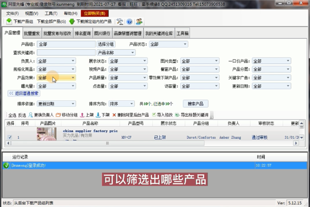The width and height of the screenshot is (310, 207).
Task: Open the settings tools icon in toolbar
Action: point(119,22)
